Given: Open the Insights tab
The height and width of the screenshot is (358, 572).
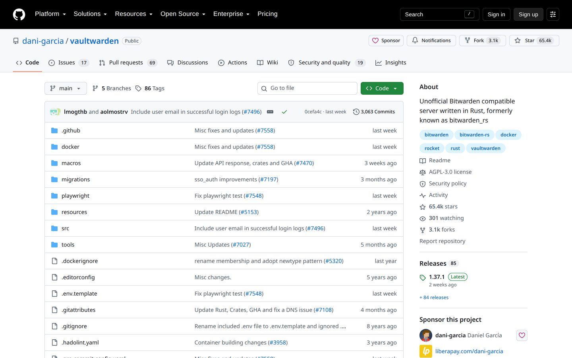Looking at the screenshot, I should coord(391,63).
